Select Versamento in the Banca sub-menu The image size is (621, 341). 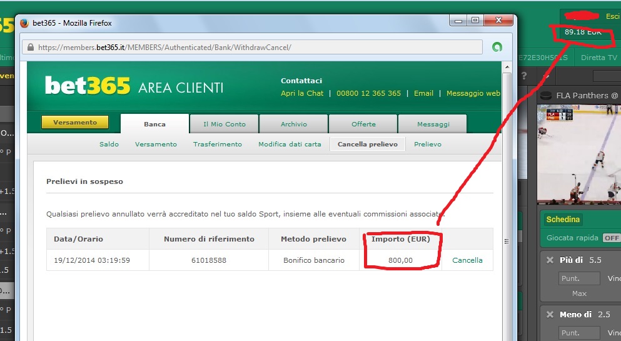156,144
